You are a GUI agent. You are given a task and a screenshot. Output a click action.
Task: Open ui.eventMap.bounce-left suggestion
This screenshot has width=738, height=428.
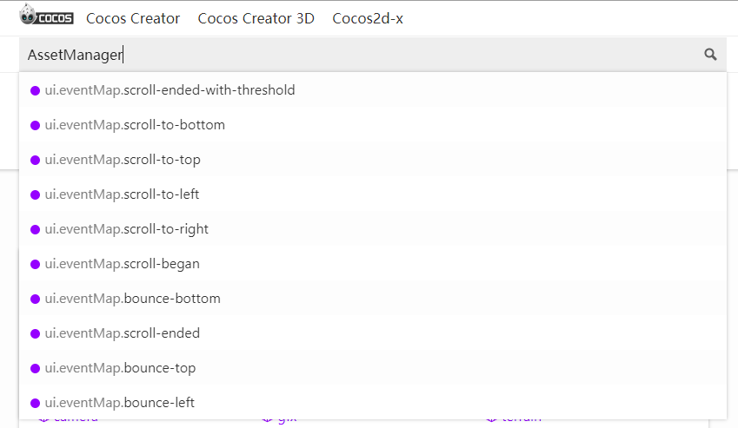pos(120,403)
